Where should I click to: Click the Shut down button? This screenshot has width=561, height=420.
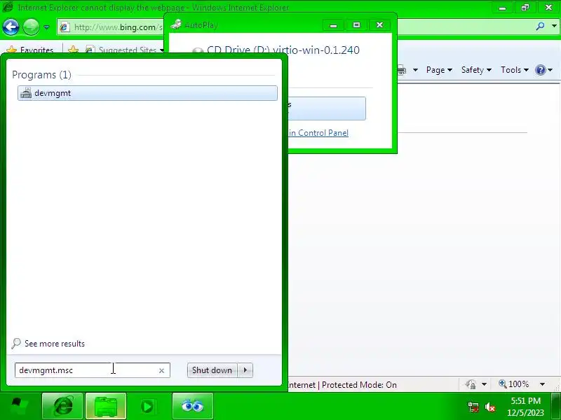(x=212, y=370)
